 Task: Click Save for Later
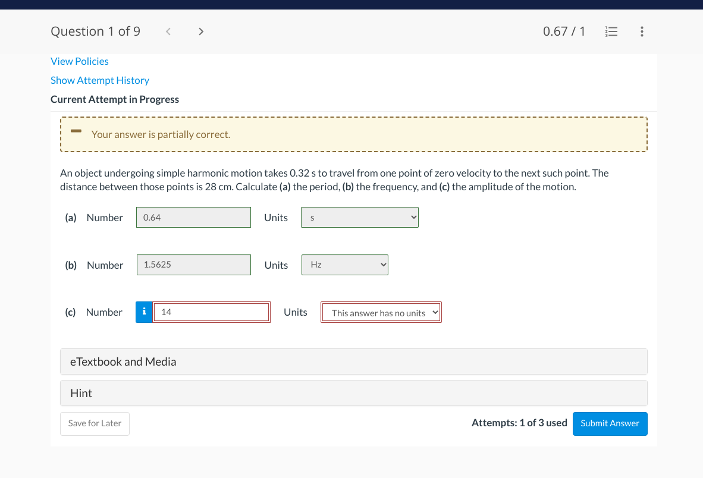click(95, 423)
